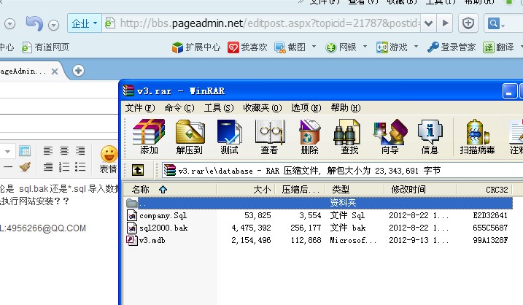This screenshot has width=523, height=305.
Task: Launch the Wizard (向导) tool
Action: pyautogui.click(x=390, y=136)
